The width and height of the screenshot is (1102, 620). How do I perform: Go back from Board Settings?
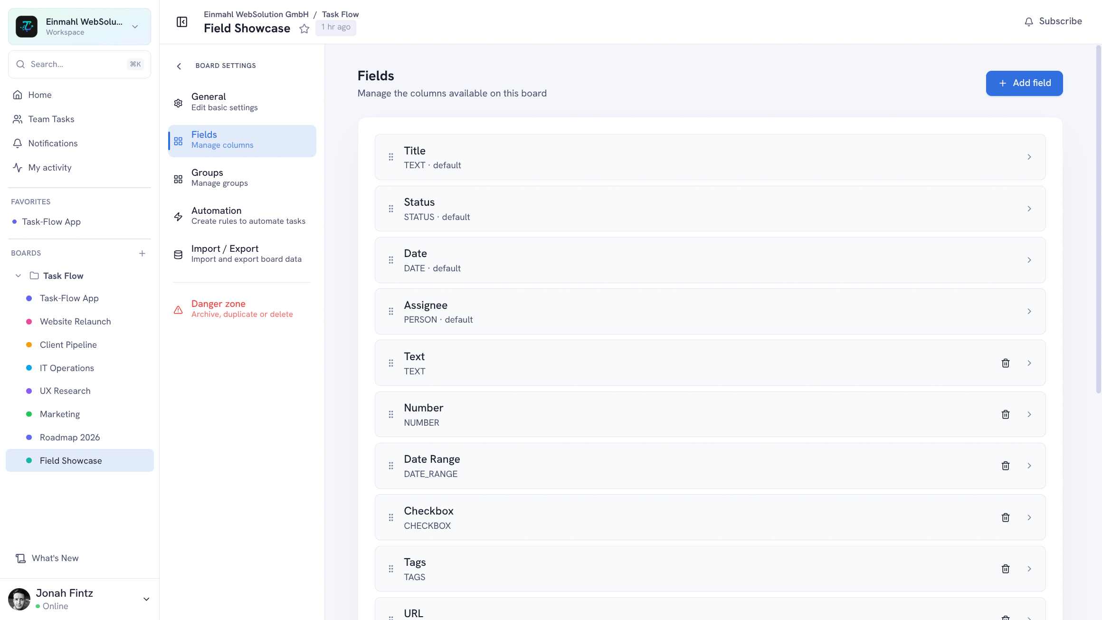(179, 66)
